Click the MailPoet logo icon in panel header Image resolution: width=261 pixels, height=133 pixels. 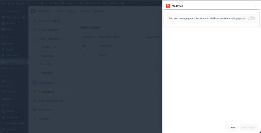(x=168, y=6)
